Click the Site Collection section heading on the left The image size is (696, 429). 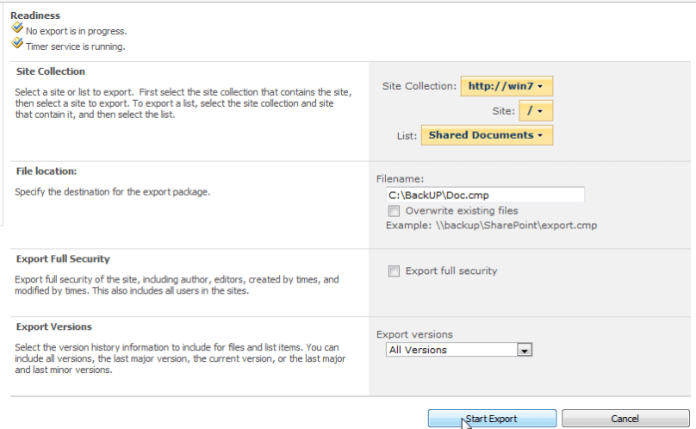pos(51,71)
